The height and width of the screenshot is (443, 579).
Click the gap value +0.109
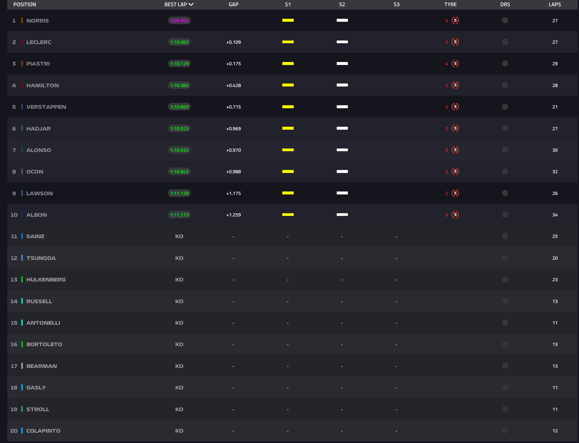[x=234, y=42]
